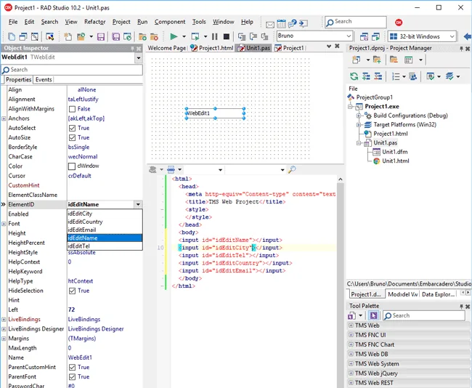
Task: Select idEditCity from the dropdown list
Action: point(105,214)
